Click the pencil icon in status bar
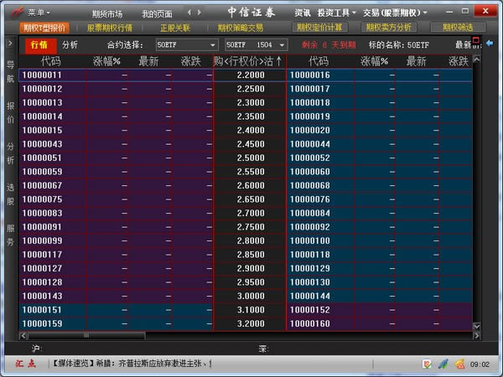 coord(443,364)
